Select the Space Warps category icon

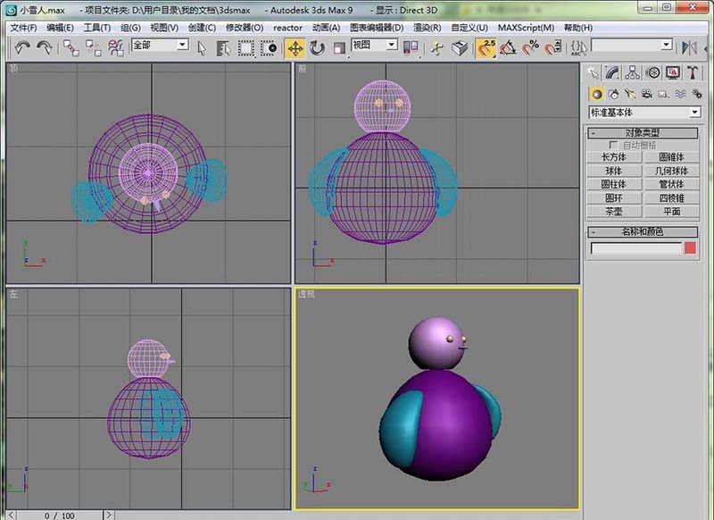coord(680,94)
